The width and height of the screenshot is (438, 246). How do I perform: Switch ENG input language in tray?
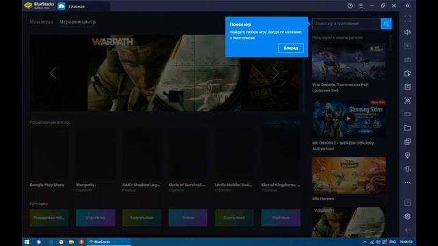click(392, 242)
